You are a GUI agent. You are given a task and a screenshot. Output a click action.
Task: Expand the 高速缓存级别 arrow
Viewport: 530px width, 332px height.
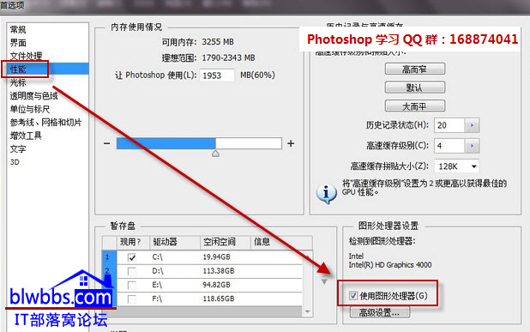point(473,146)
